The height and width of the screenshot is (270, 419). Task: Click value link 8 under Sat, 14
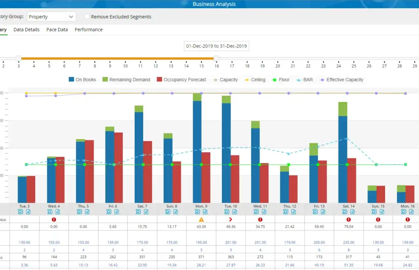[x=349, y=250]
